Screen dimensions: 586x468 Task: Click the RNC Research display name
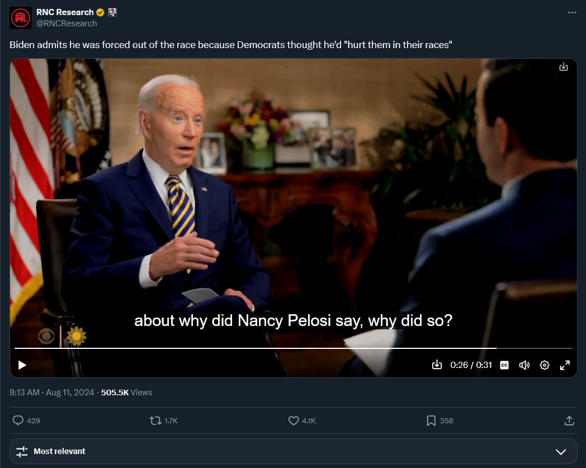[x=65, y=12]
